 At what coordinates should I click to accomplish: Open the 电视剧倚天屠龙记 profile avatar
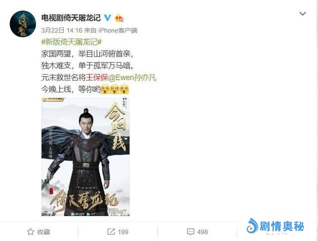(x=23, y=24)
